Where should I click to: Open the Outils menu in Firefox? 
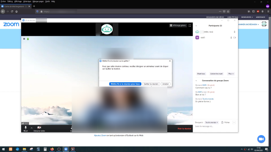click(x=47, y=1)
